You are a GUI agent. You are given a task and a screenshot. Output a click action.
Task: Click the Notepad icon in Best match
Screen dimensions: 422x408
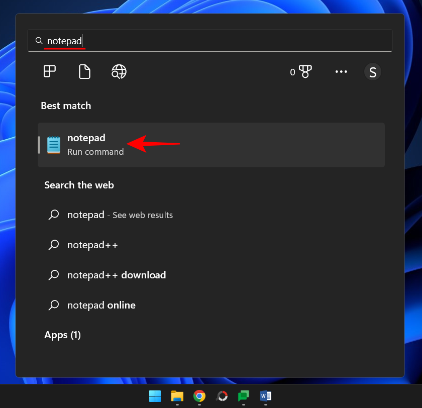tap(54, 144)
